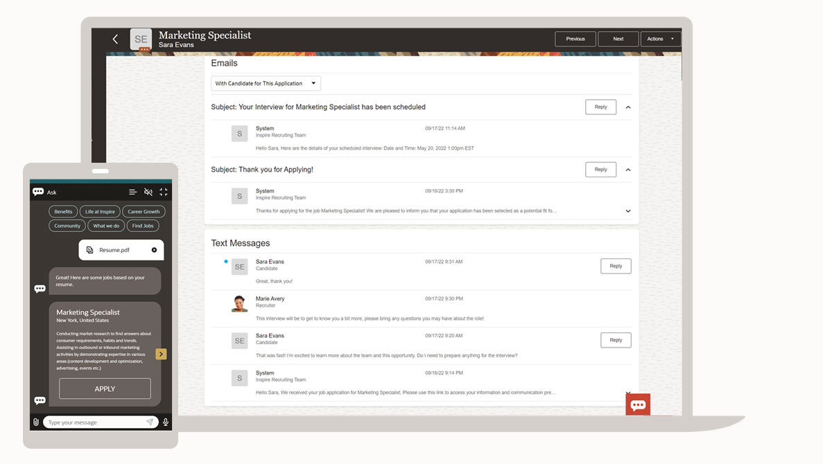Open the Actions dropdown menu
Screen dimensions: 823x464
tap(660, 39)
